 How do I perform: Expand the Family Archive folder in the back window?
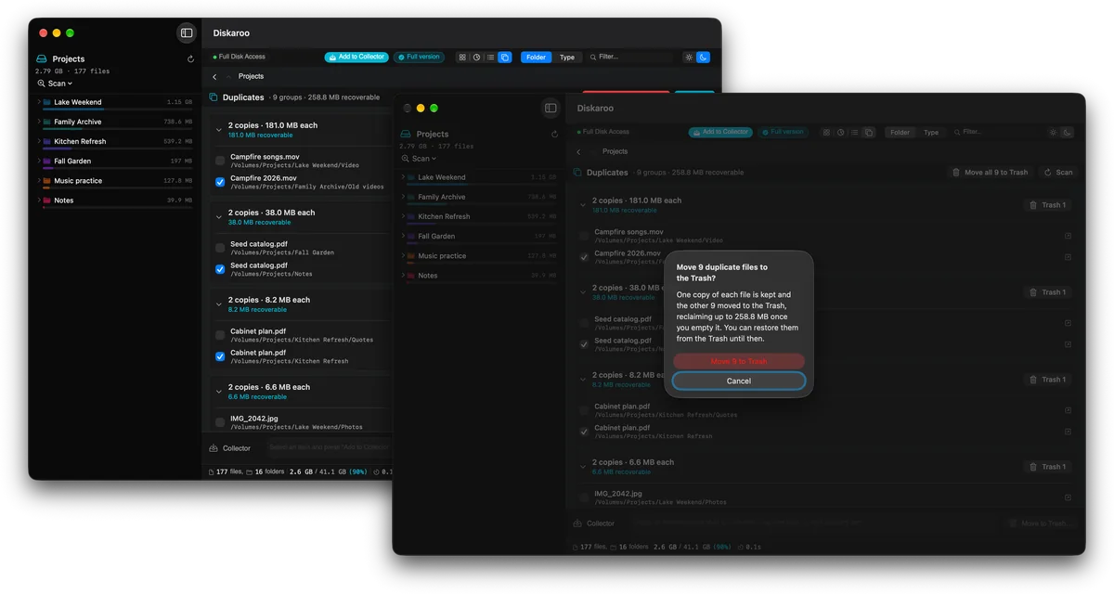[x=39, y=122]
